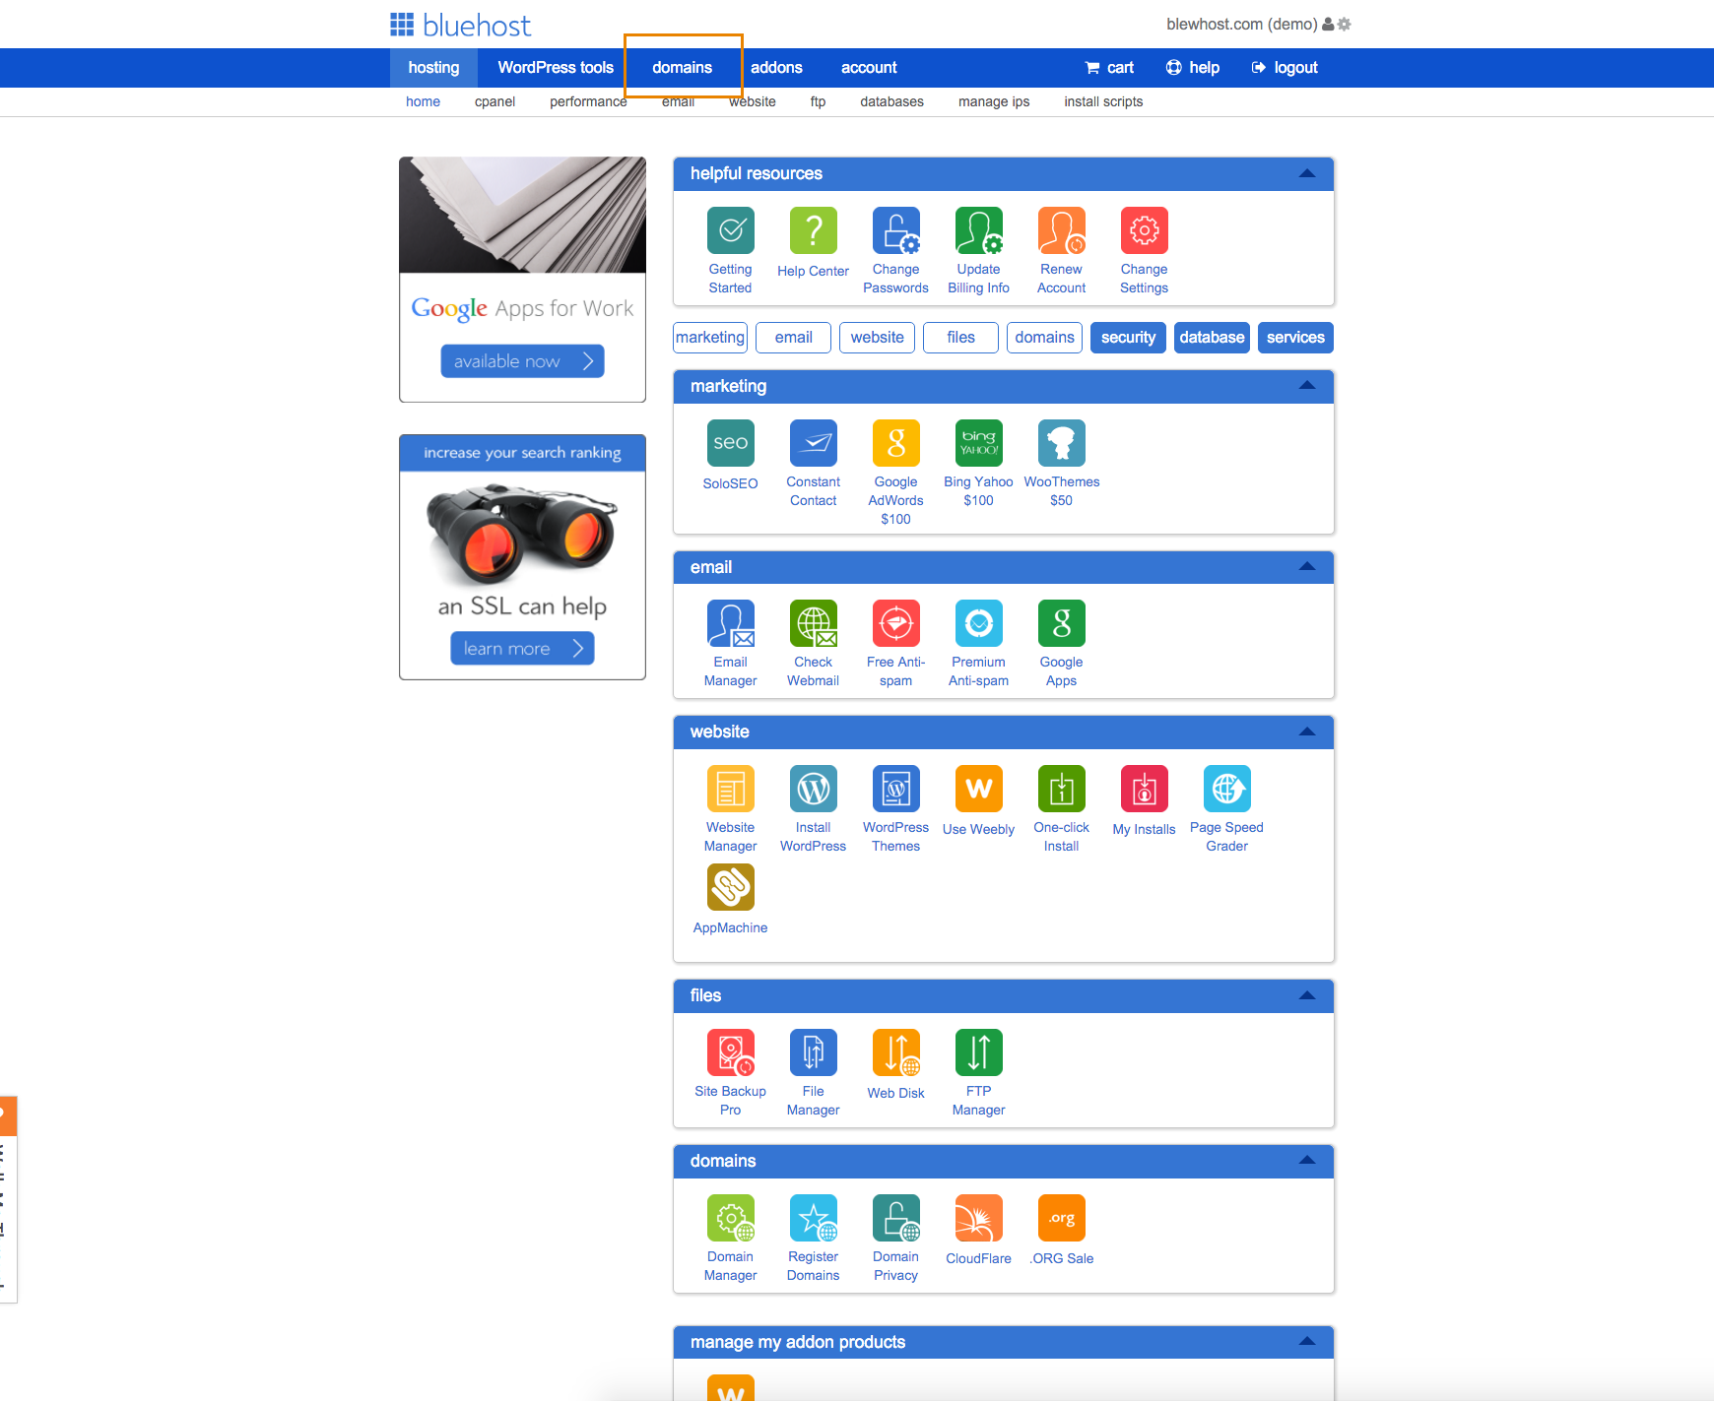
Task: Collapse the website section arrow
Action: 1307,732
